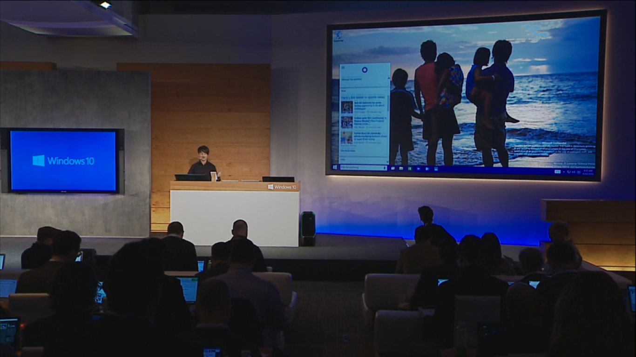Screen dimensions: 636x357
Task: Open the notifications icon in system tray
Action: (578, 172)
